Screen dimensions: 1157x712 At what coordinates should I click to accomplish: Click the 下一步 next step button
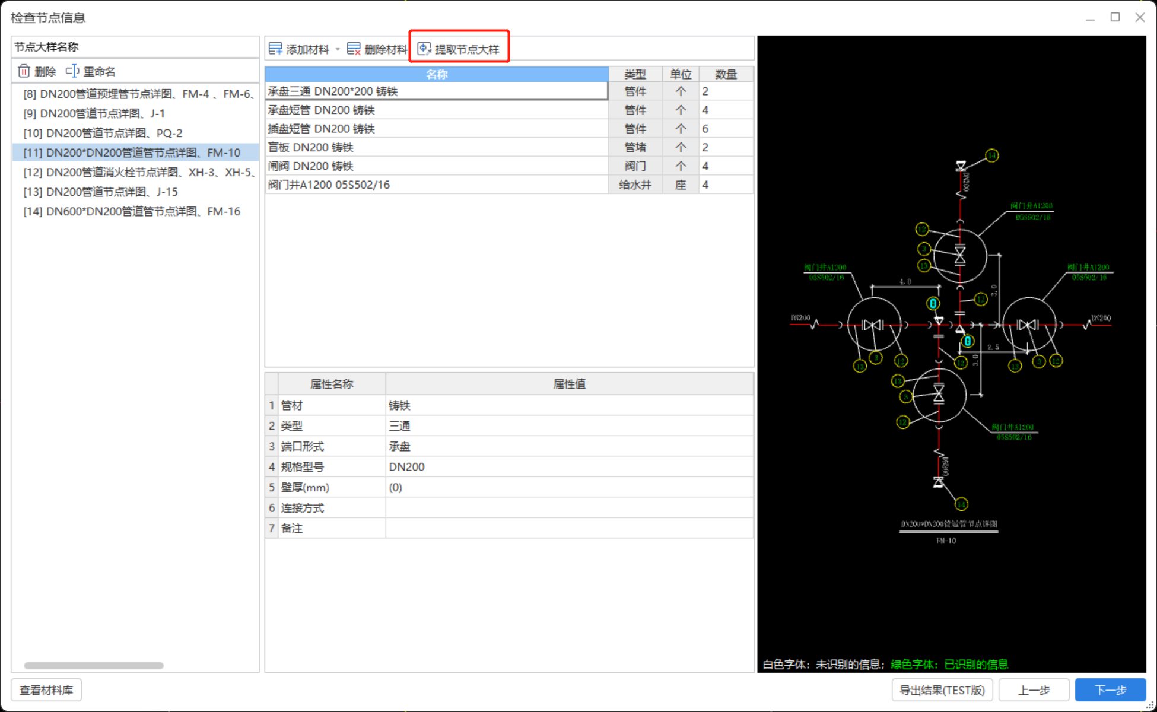(1111, 690)
